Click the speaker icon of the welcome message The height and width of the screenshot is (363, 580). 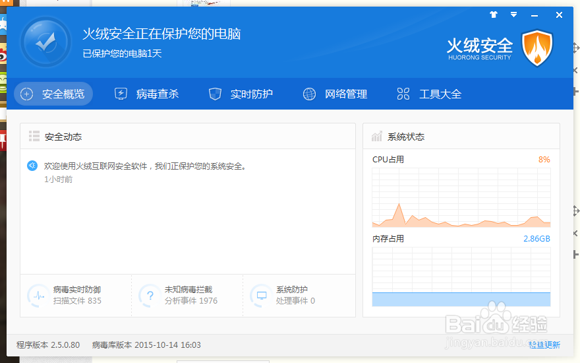[32, 166]
